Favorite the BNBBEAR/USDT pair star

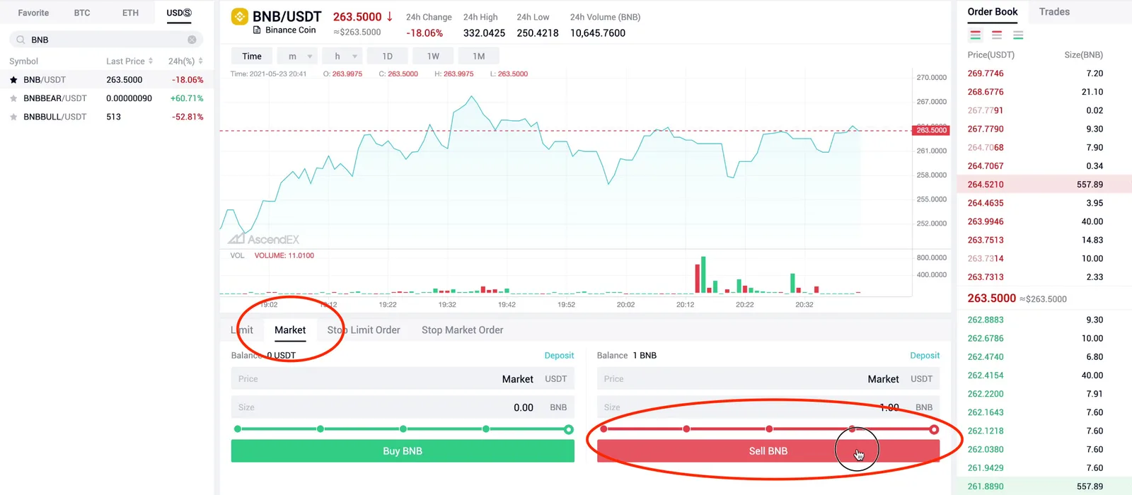[x=13, y=98]
